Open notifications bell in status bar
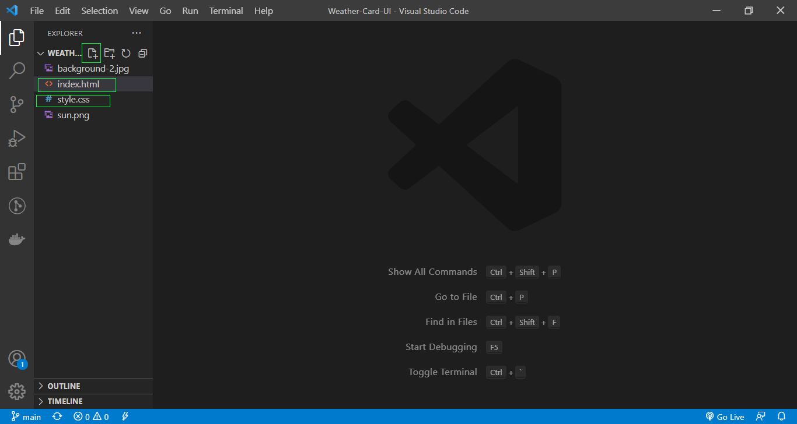This screenshot has width=797, height=424. 781,416
